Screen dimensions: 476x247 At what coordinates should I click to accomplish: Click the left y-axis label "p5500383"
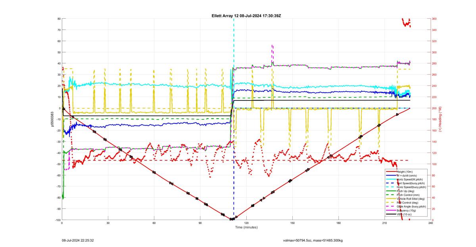52,119
